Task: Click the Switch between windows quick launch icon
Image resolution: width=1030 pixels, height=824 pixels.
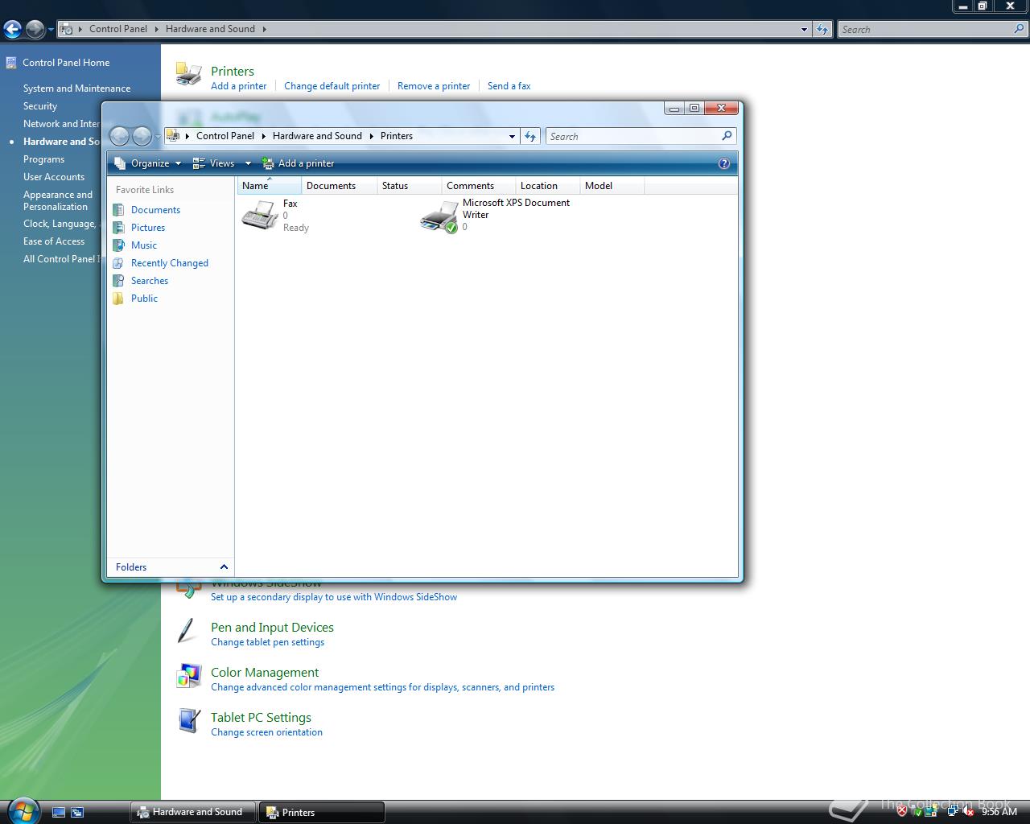Action: [77, 813]
